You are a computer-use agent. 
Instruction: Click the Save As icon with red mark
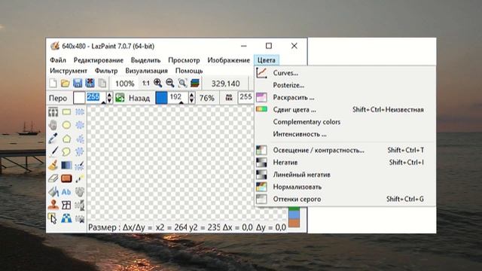pyautogui.click(x=90, y=83)
